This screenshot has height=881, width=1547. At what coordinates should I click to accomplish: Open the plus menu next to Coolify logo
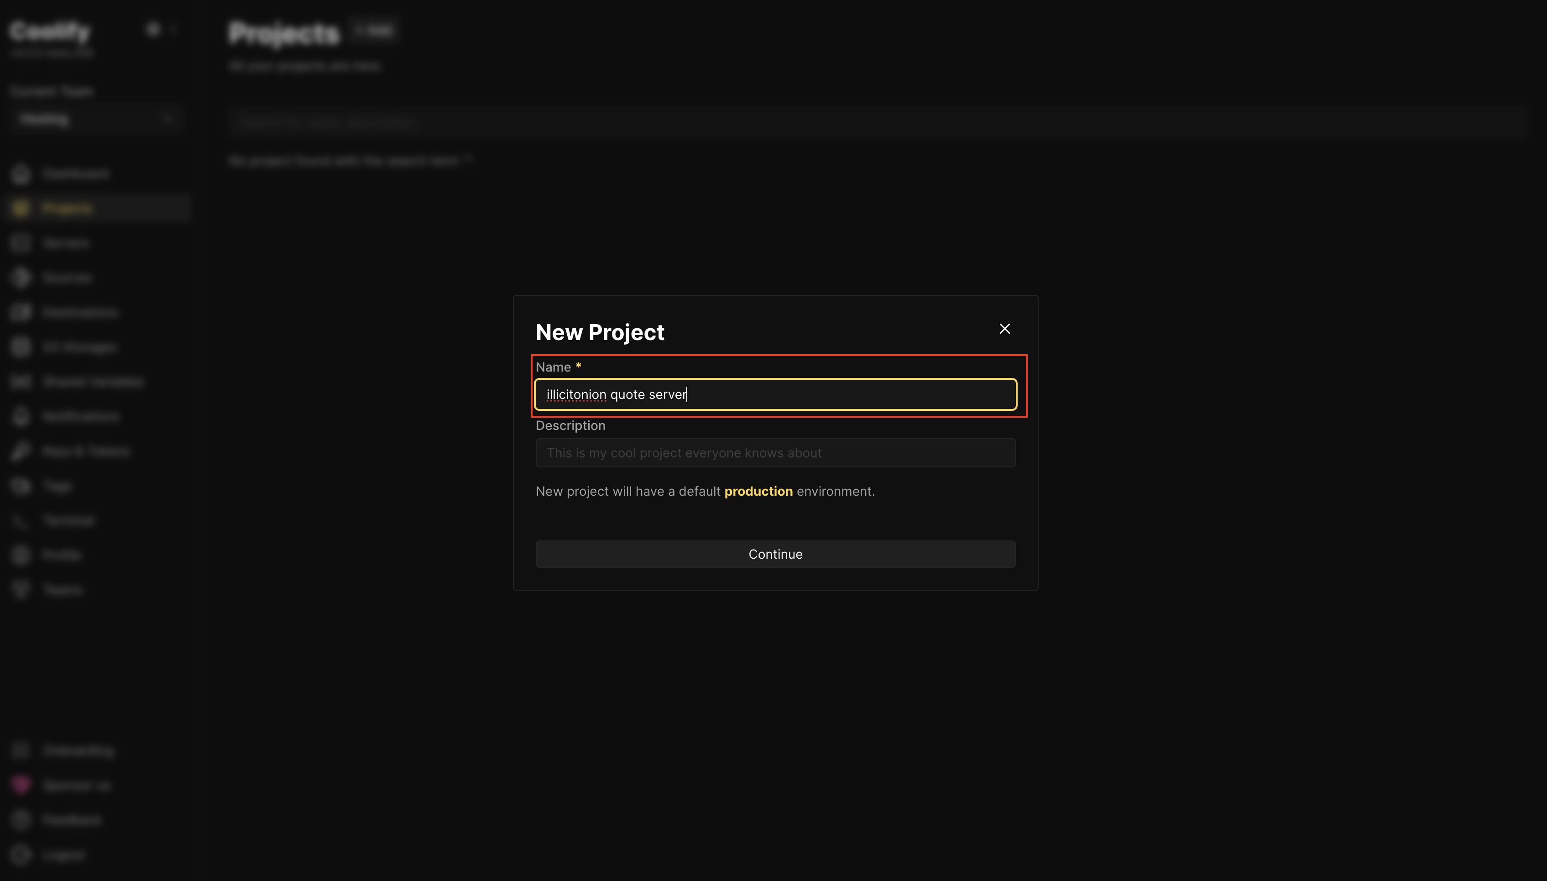coord(152,29)
